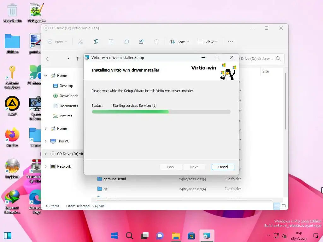The height and width of the screenshot is (242, 323).
Task: Launch ImgBurn from the desktop
Action: (12, 169)
